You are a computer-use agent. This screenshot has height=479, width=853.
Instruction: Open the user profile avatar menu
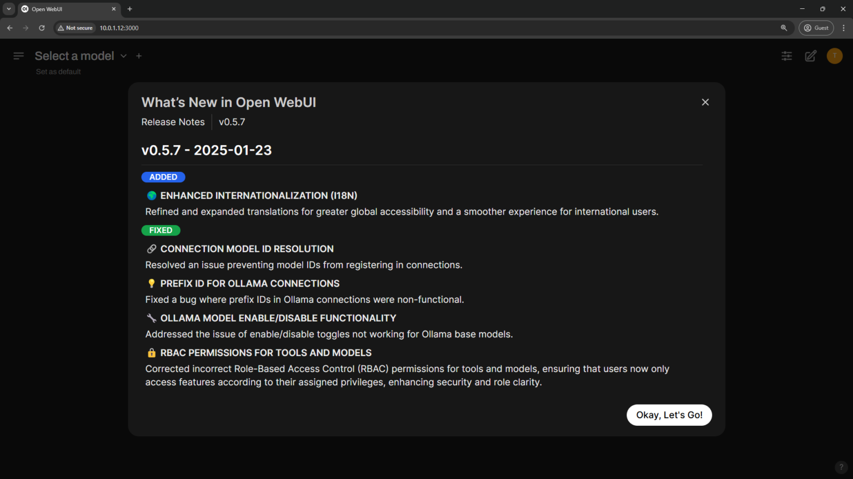(834, 56)
